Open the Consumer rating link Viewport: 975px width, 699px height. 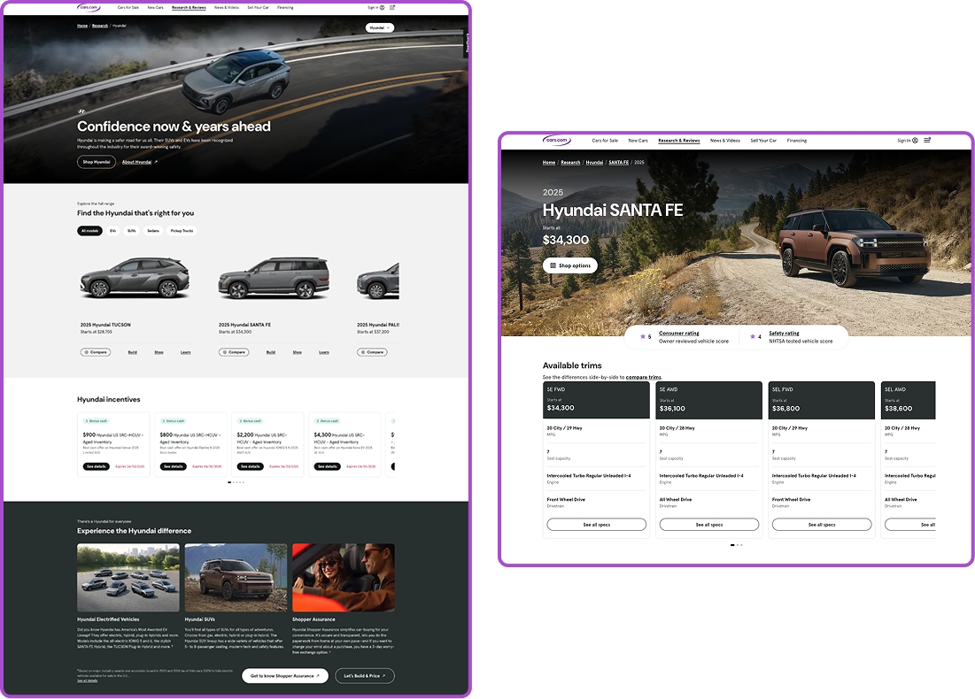click(x=679, y=333)
